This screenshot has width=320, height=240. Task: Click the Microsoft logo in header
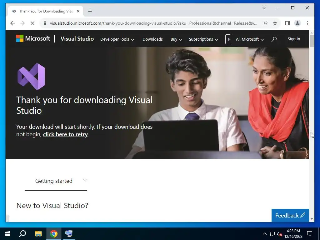33,38
